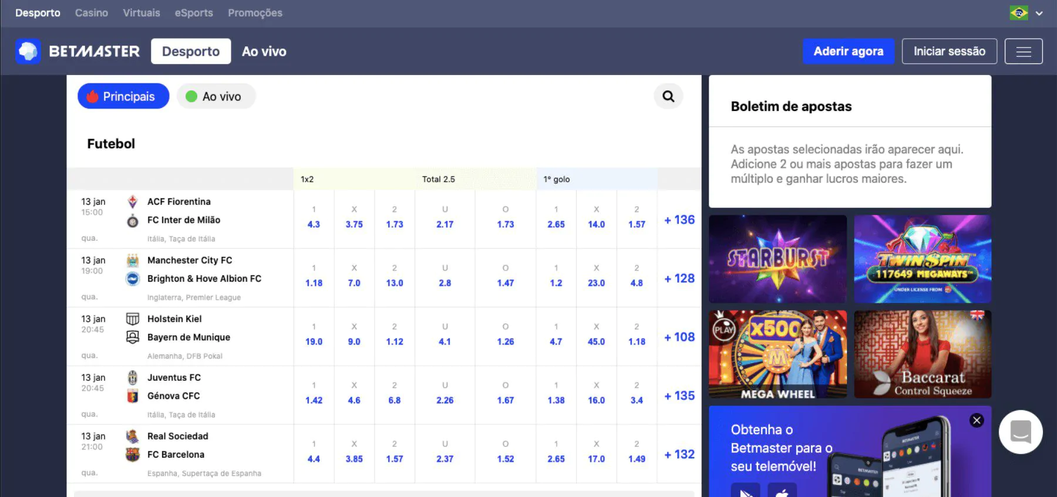Select the Ao vivo filter pill
Image resolution: width=1057 pixels, height=497 pixels.
[x=216, y=96]
